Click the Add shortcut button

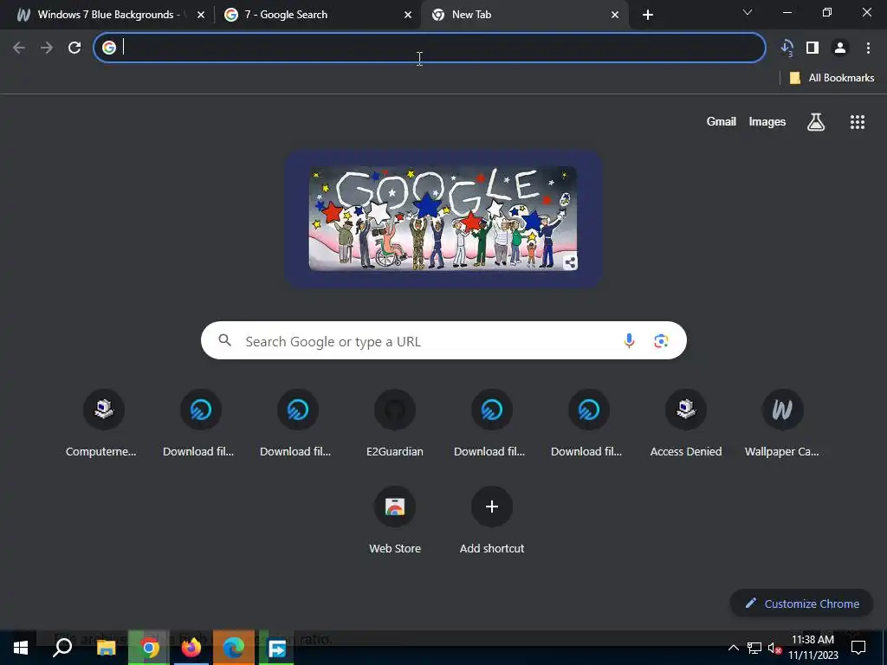(x=492, y=520)
